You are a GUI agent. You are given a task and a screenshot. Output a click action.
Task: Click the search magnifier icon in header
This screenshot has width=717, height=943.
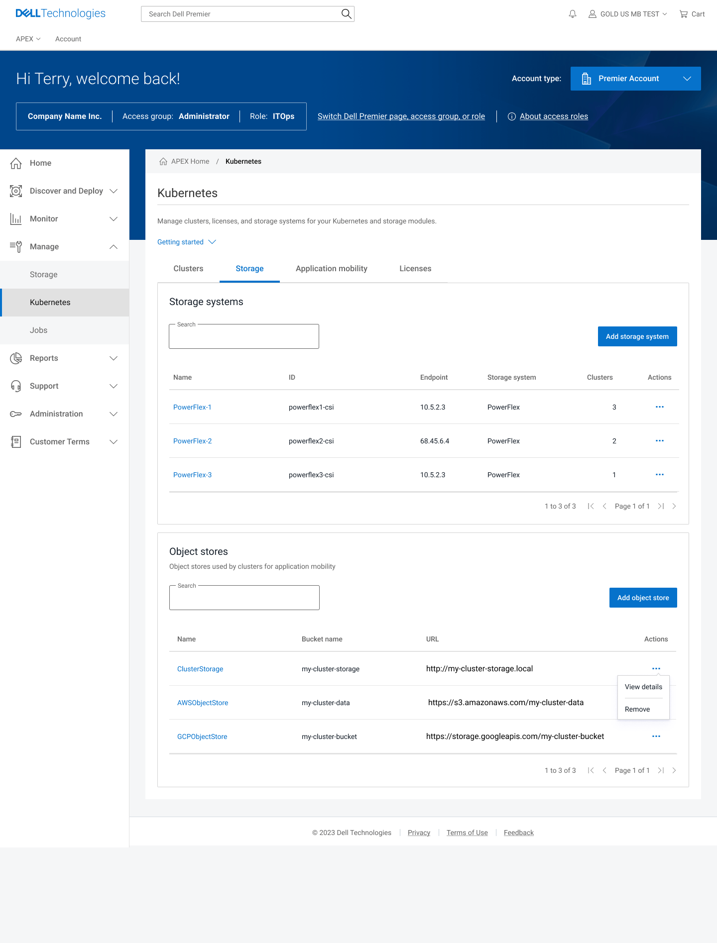(346, 14)
